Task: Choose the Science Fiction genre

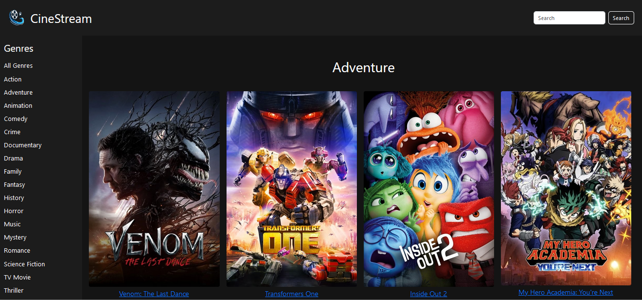Action: click(x=24, y=264)
